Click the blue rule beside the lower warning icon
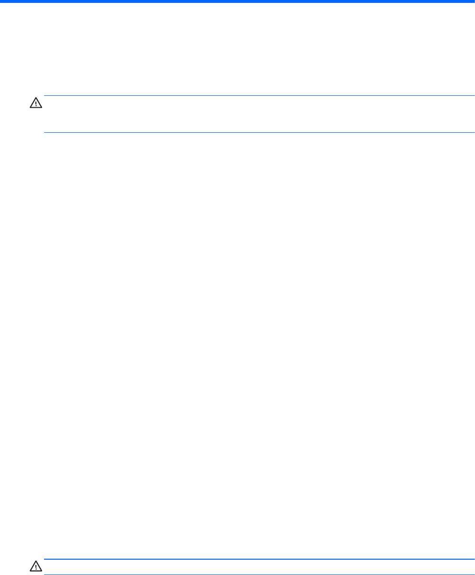The width and height of the screenshot is (475, 575). [x=259, y=559]
